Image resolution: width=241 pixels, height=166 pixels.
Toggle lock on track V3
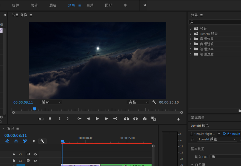(14, 154)
